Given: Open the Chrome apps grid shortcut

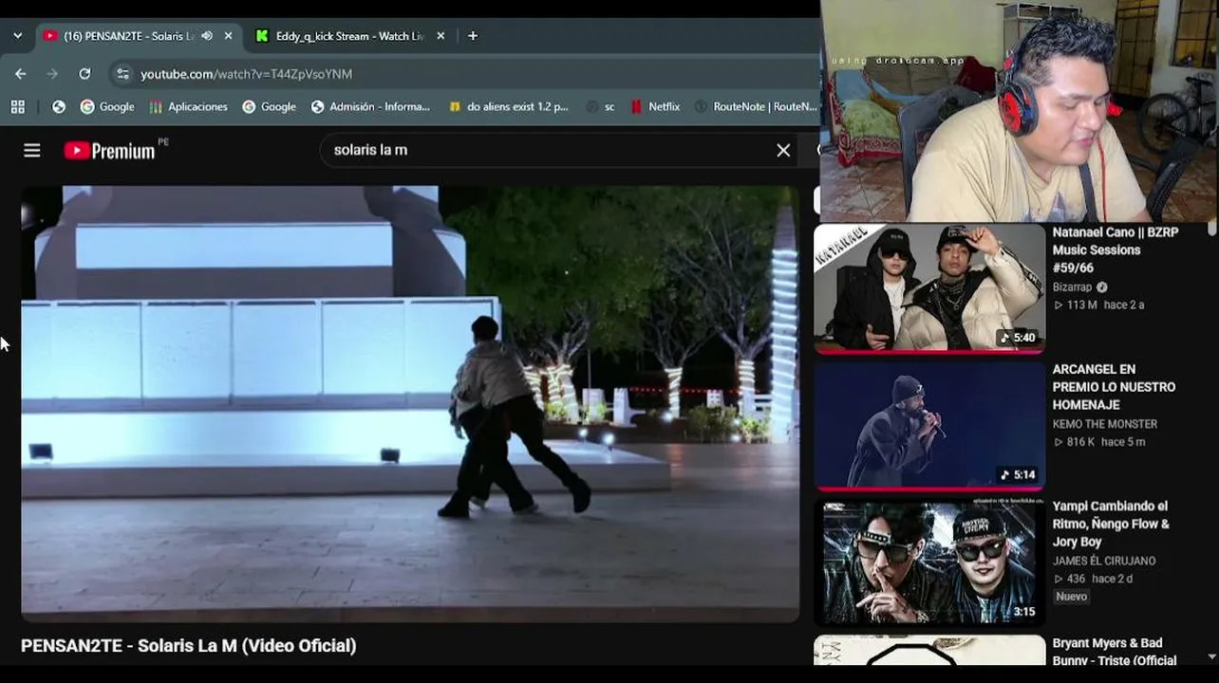Looking at the screenshot, I should tap(18, 107).
